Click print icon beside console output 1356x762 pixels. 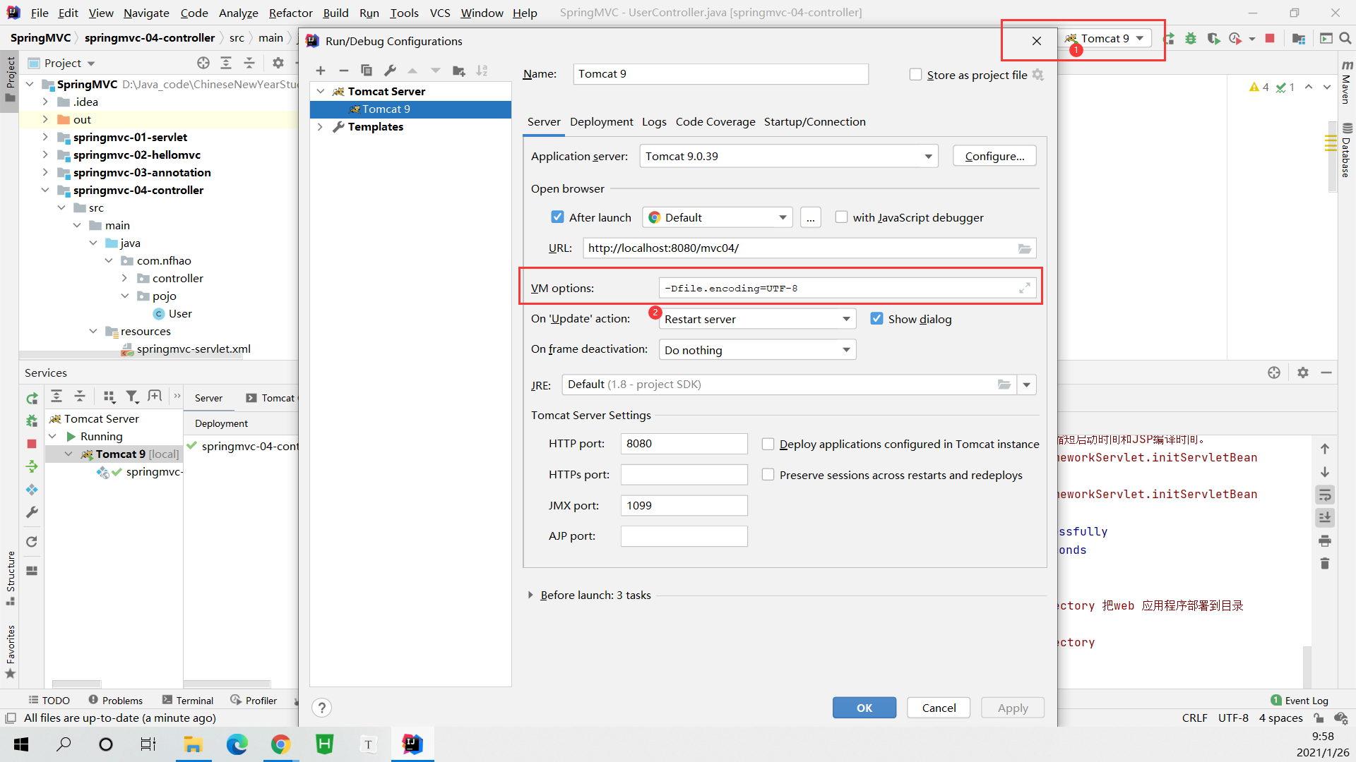click(1325, 541)
